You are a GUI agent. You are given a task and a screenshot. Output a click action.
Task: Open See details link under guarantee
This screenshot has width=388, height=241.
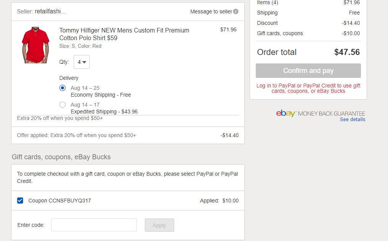pos(353,120)
